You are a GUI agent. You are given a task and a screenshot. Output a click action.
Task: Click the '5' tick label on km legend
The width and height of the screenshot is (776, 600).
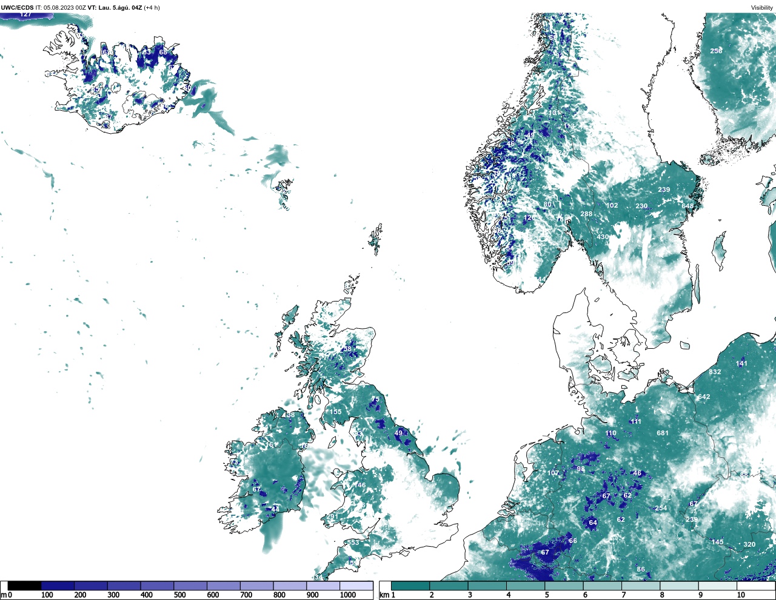[x=547, y=595]
